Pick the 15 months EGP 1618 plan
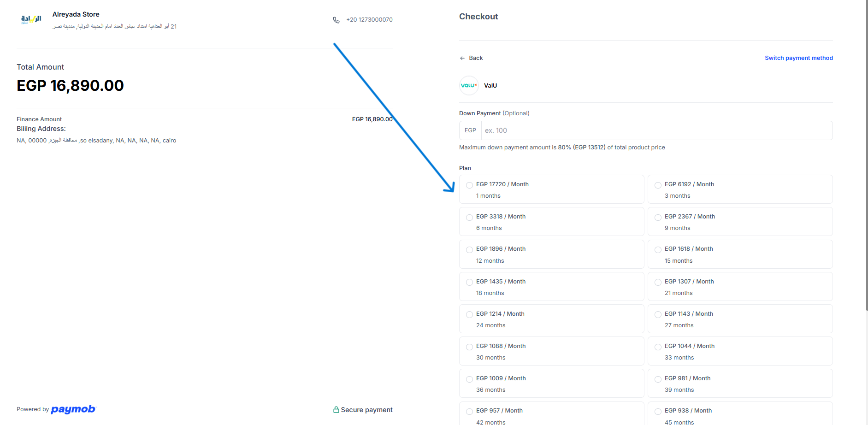 pyautogui.click(x=658, y=250)
